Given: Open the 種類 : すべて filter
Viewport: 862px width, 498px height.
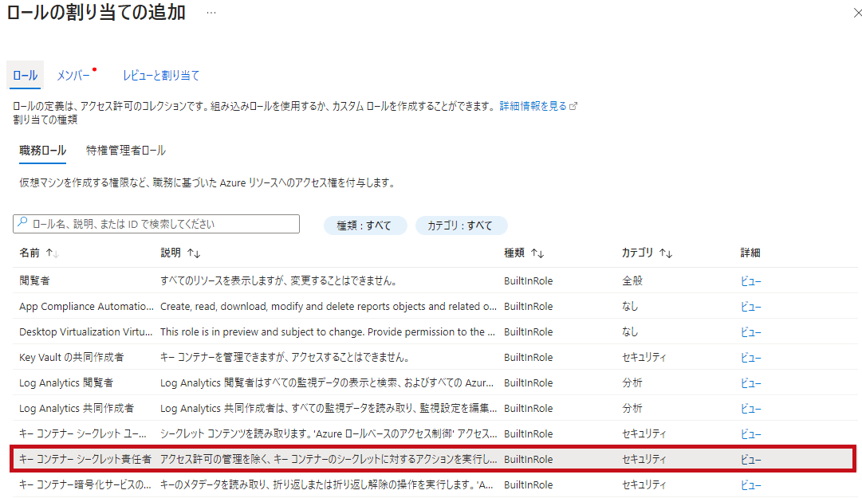Looking at the screenshot, I should (x=364, y=225).
